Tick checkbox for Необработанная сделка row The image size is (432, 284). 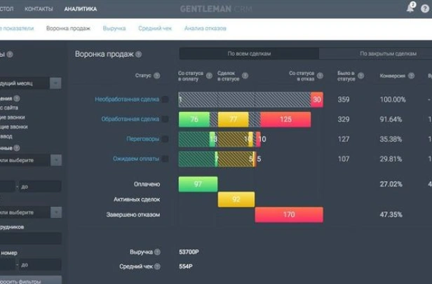166,100
